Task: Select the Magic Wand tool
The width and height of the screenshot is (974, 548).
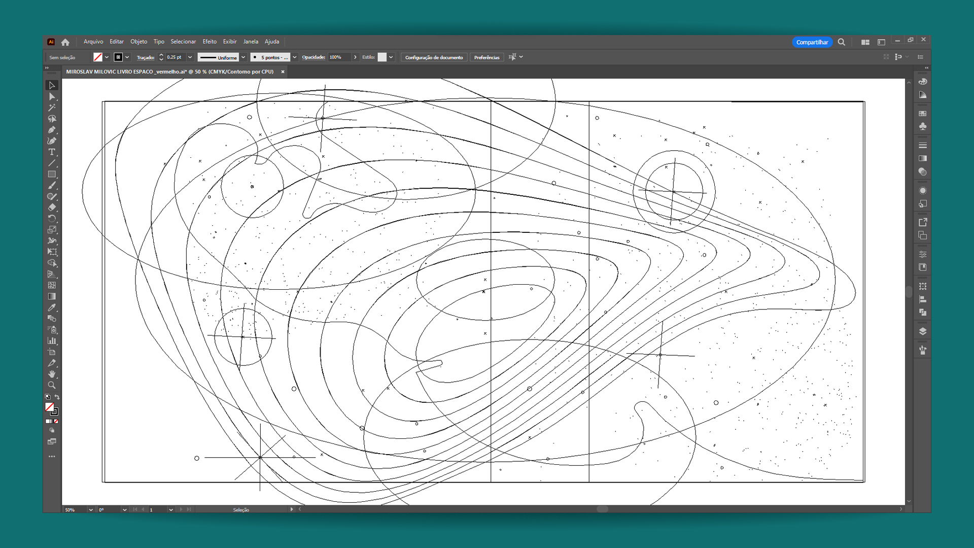Action: pyautogui.click(x=52, y=108)
